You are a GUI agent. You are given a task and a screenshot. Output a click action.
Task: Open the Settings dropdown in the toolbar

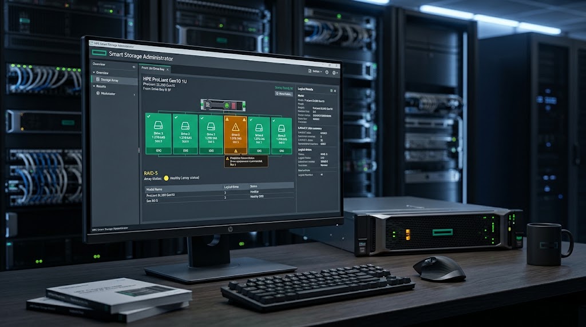315,71
